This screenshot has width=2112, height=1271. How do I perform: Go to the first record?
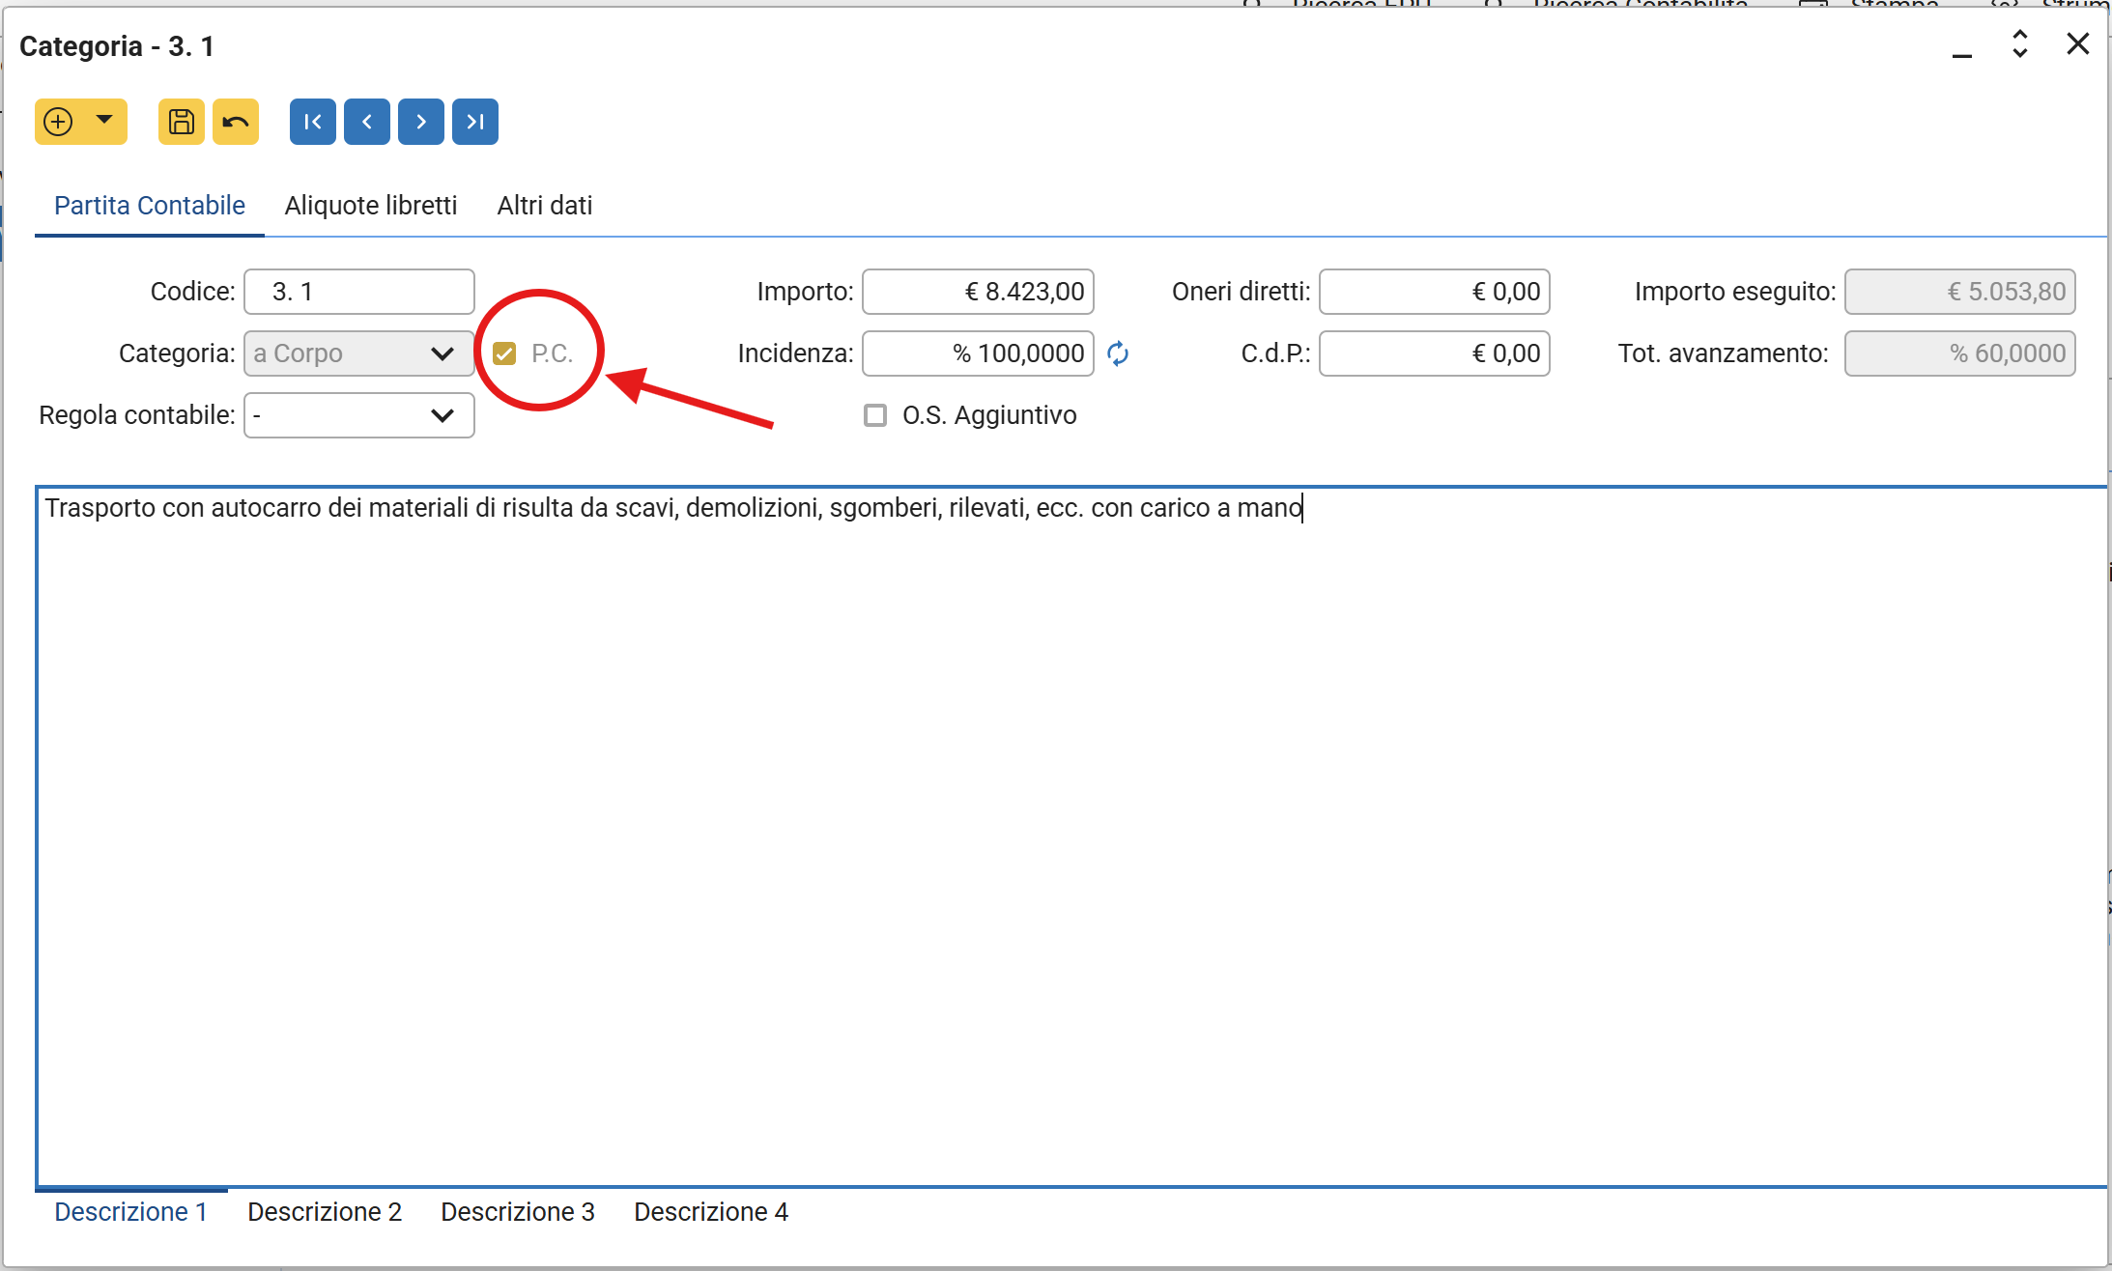pyautogui.click(x=313, y=122)
